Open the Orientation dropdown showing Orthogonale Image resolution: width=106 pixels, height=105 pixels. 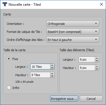(x=73, y=23)
